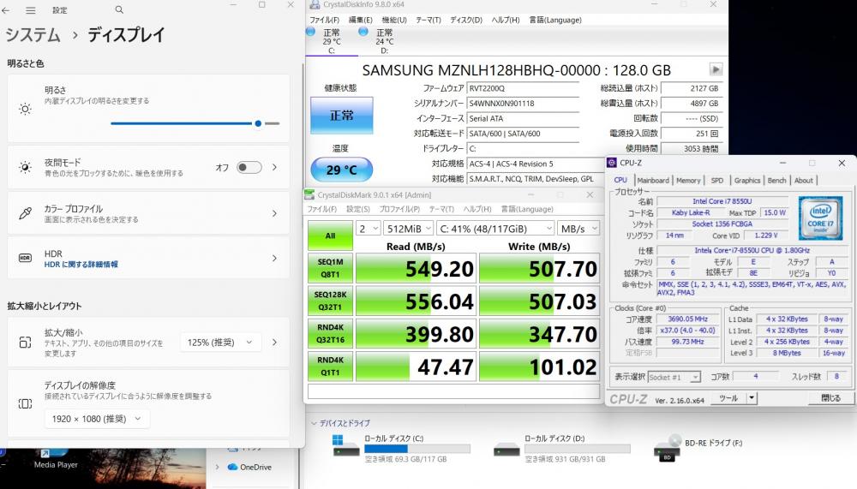This screenshot has width=857, height=489.
Task: Open CrystalDiskInfo 機能(U) menu
Action: tap(394, 20)
